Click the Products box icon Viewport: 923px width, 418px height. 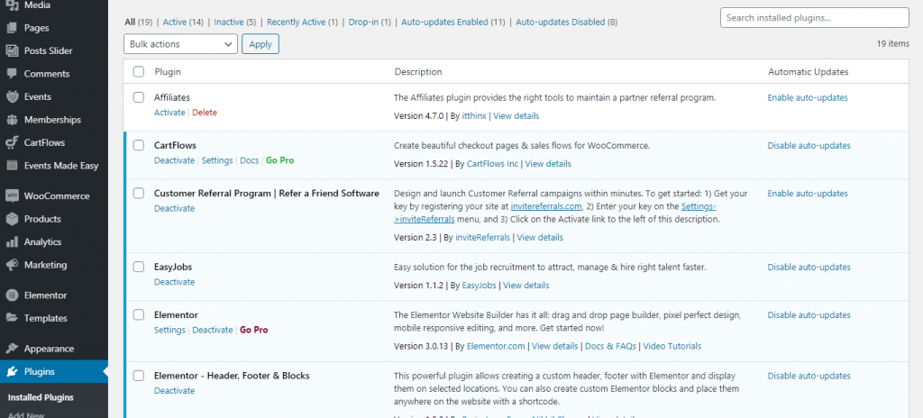point(11,219)
